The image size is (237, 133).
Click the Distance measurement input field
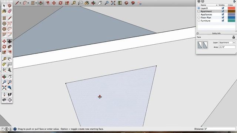click(220, 129)
